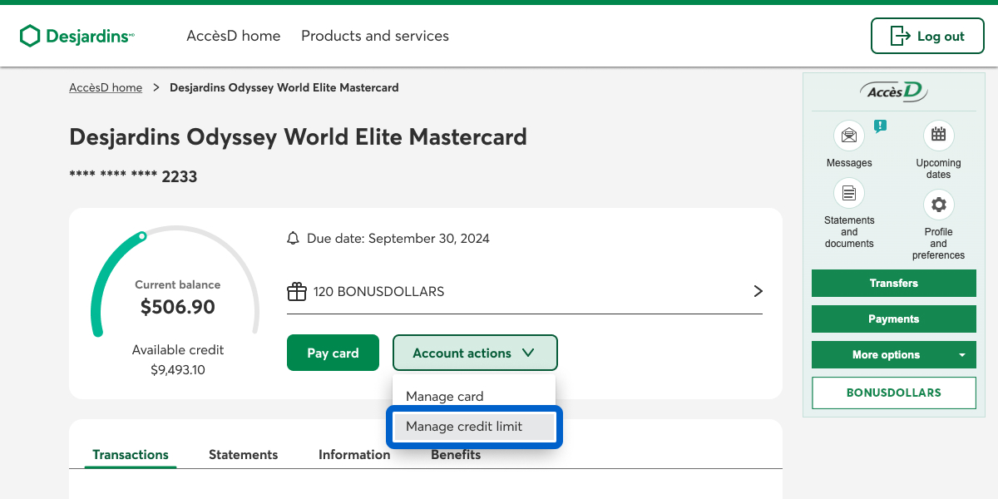Expand the More options dropdown

point(893,354)
